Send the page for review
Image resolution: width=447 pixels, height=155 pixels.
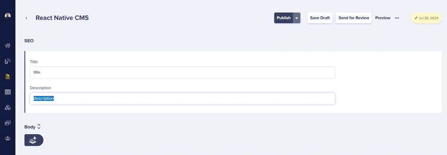coord(354,18)
